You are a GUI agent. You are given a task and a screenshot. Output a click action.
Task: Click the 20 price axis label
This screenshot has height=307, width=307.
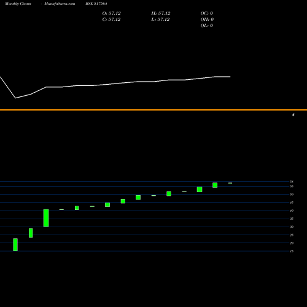pos(292,243)
